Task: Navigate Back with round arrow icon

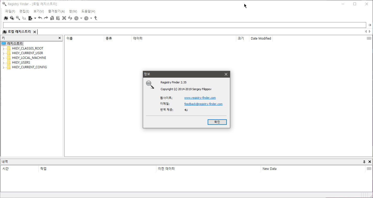Action: coord(76,18)
